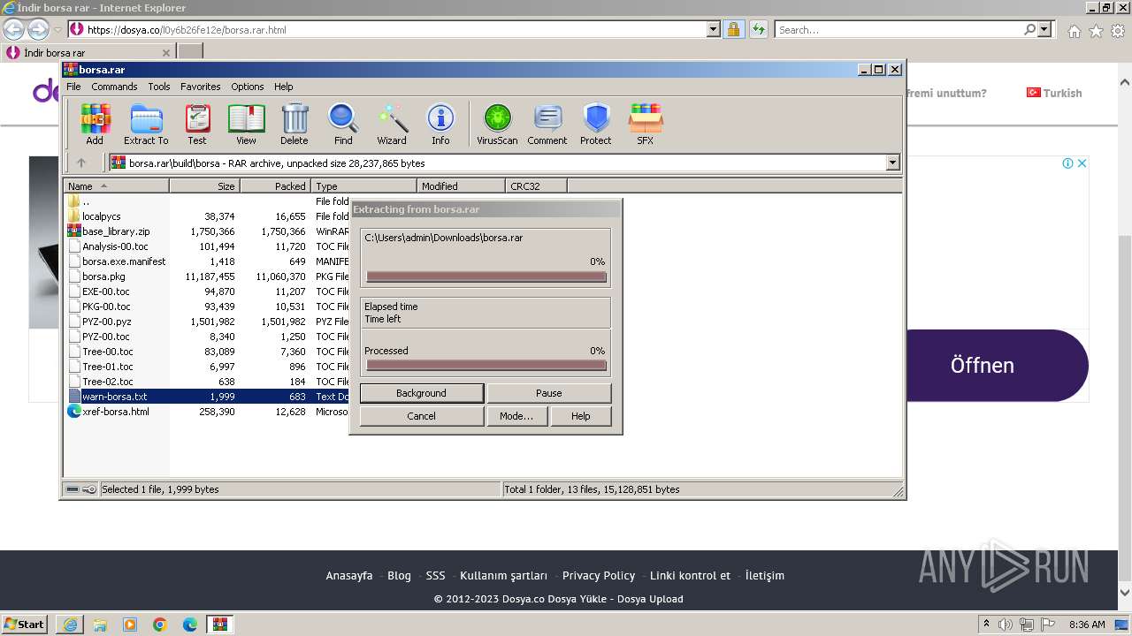Viewport: 1132px width, 636px height.
Task: Click the SFX toolbar icon
Action: click(x=646, y=125)
